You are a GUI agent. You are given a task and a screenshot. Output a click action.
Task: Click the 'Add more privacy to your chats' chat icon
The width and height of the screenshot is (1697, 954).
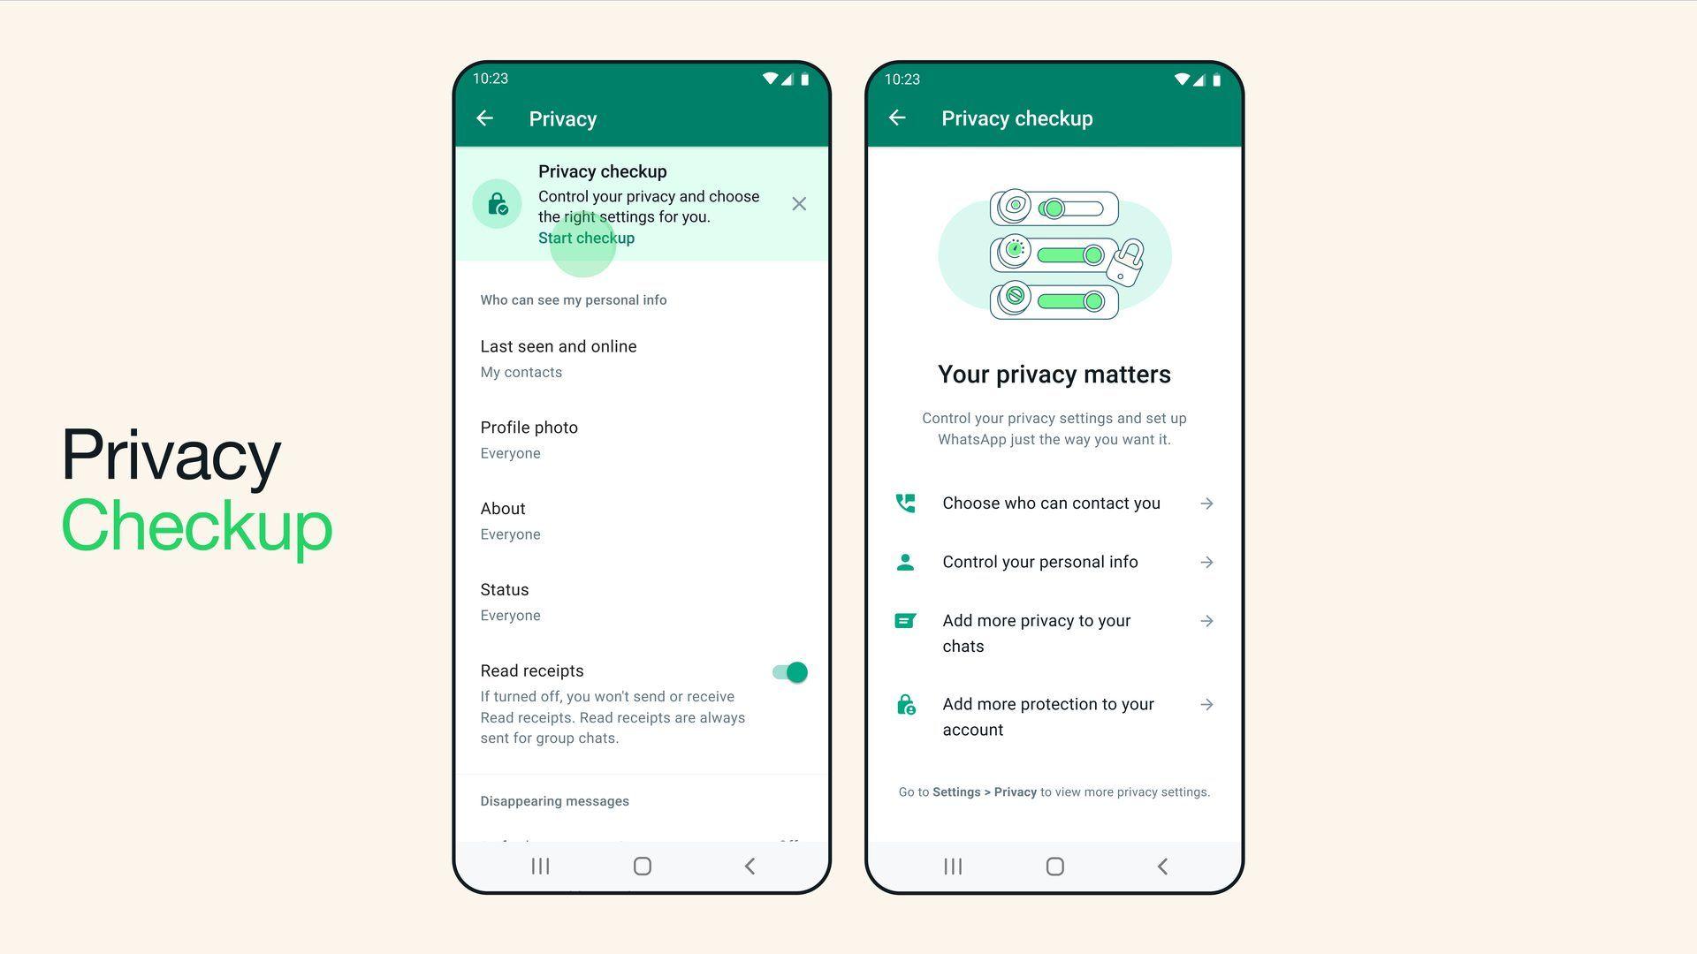coord(907,621)
